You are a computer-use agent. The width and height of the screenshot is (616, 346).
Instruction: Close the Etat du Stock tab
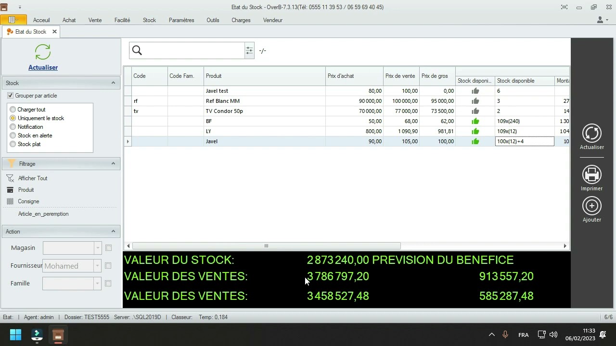pyautogui.click(x=54, y=32)
